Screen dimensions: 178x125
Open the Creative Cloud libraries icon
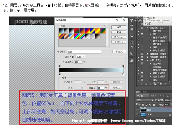coord(132,60)
